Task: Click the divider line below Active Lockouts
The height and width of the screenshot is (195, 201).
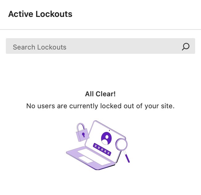Action: 100,30
